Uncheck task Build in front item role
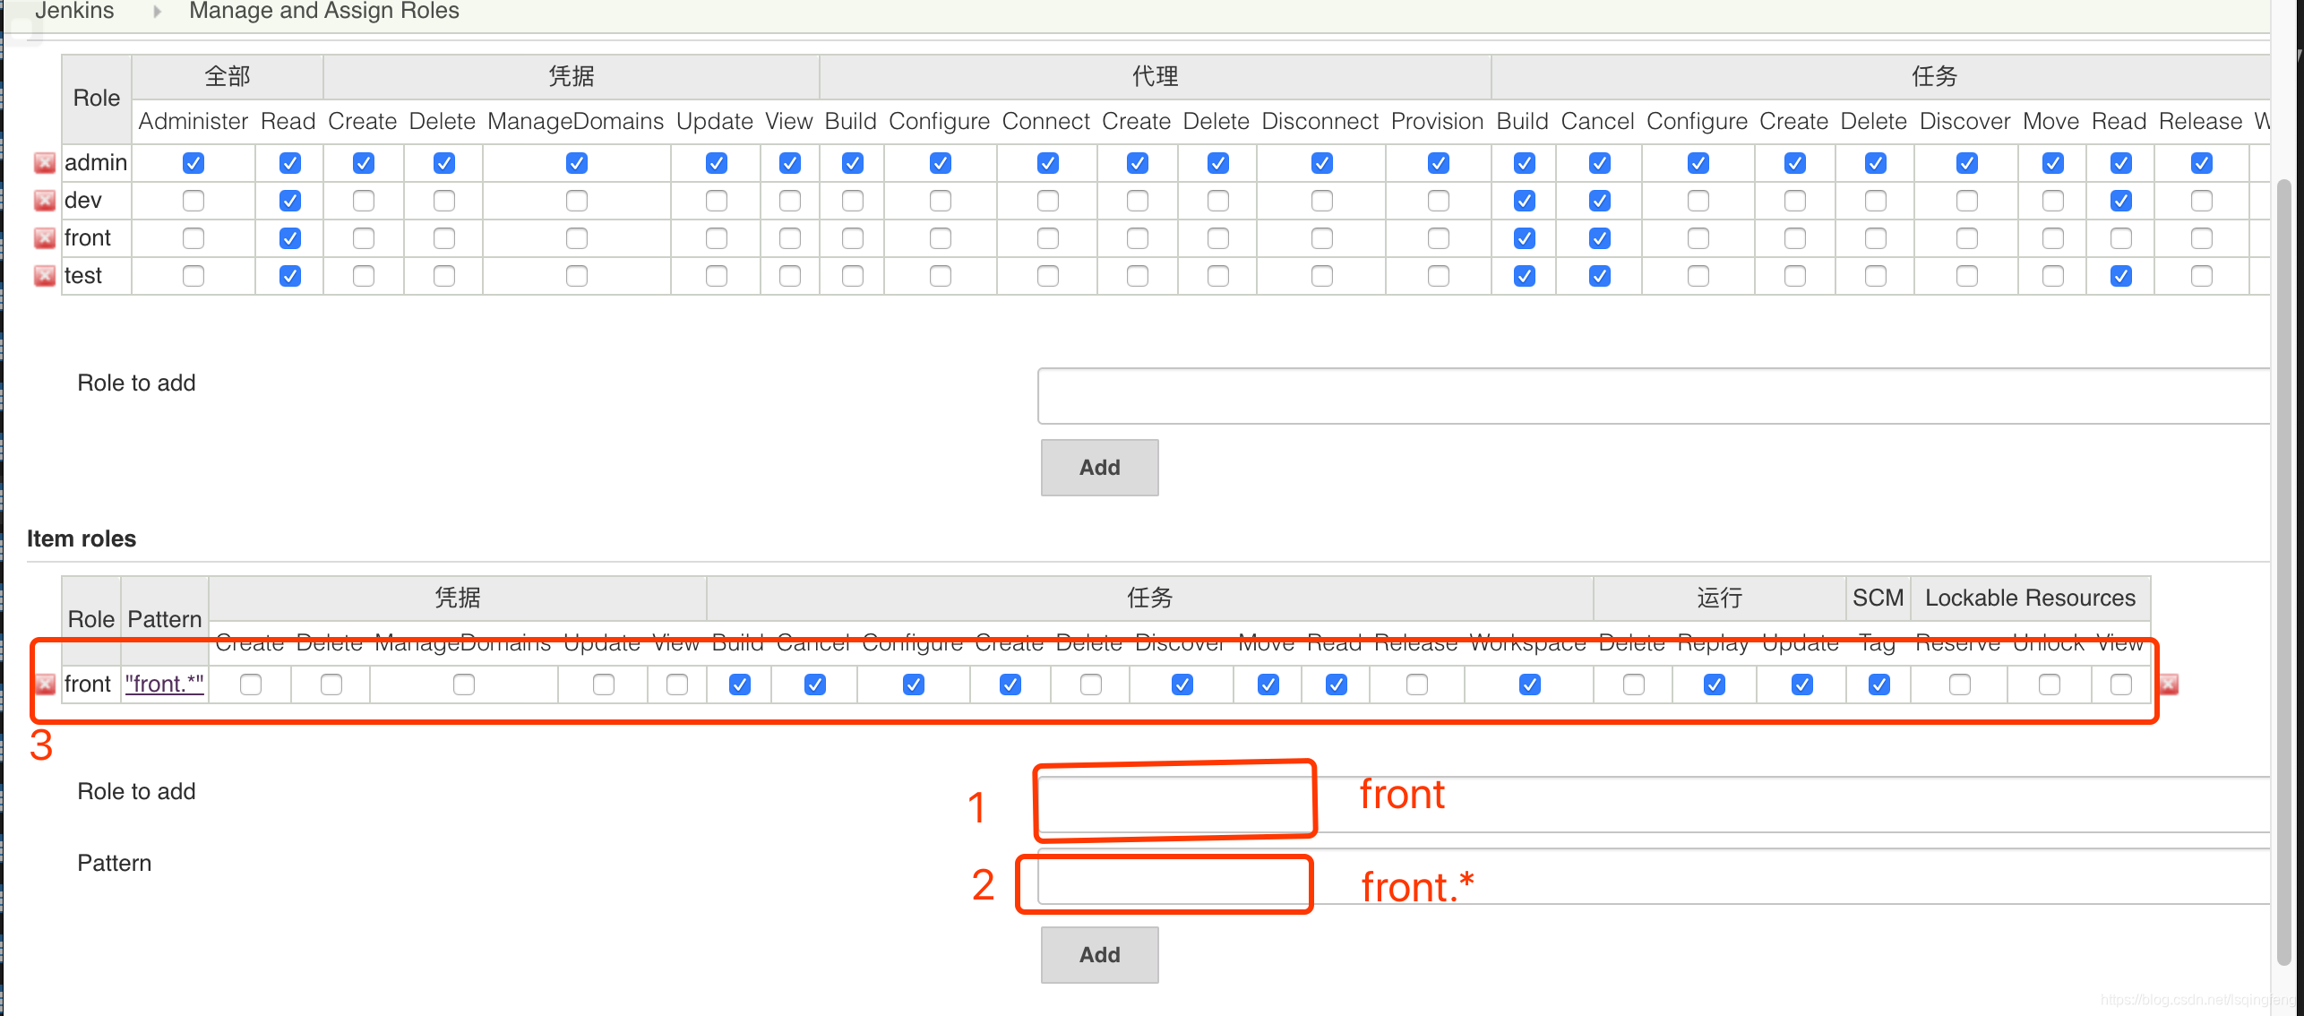 point(739,685)
